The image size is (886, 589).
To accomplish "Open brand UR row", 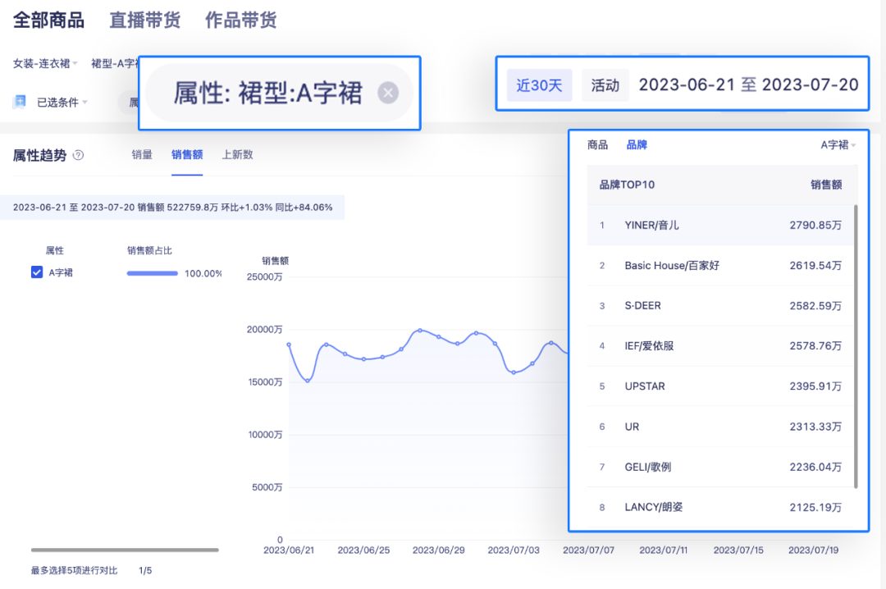I will [720, 427].
